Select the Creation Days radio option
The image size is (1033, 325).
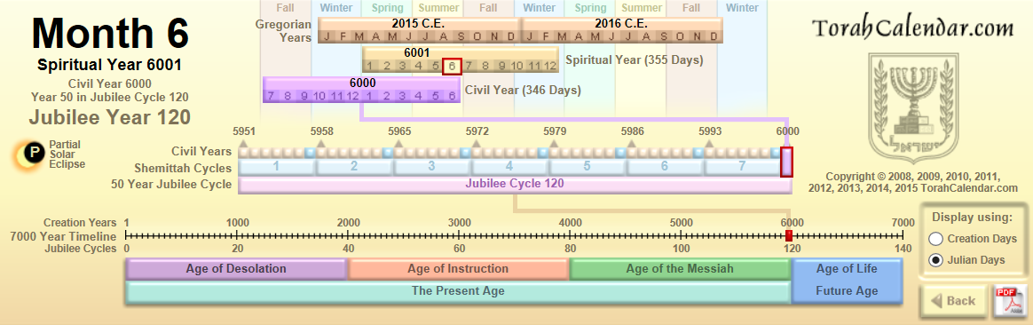tap(934, 239)
